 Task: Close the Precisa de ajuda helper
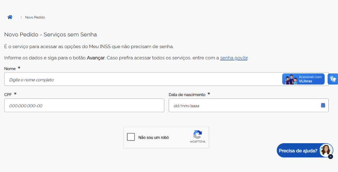[x=330, y=157]
